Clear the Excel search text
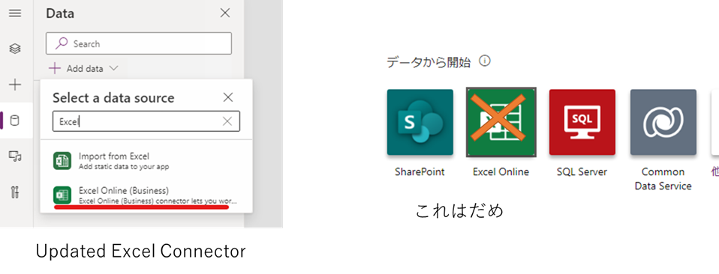Image resolution: width=719 pixels, height=274 pixels. tap(227, 121)
